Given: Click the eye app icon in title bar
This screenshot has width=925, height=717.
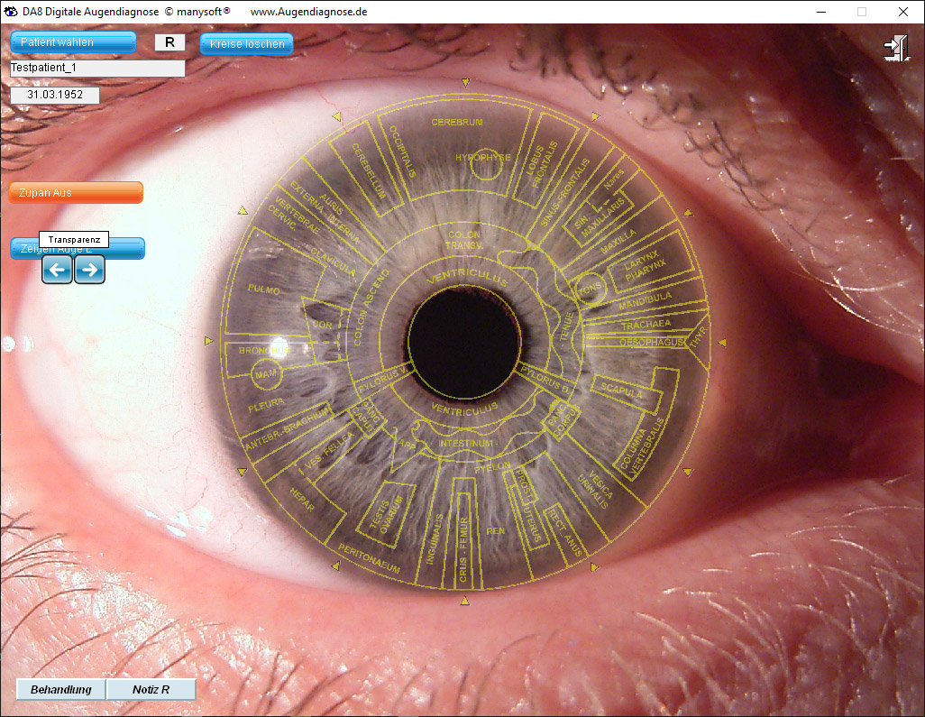Looking at the screenshot, I should (11, 12).
